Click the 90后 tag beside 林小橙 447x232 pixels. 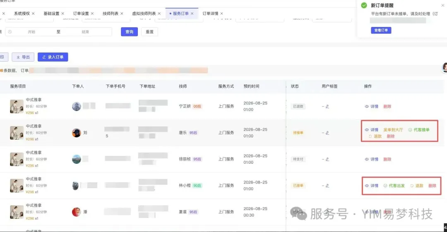[197, 186]
